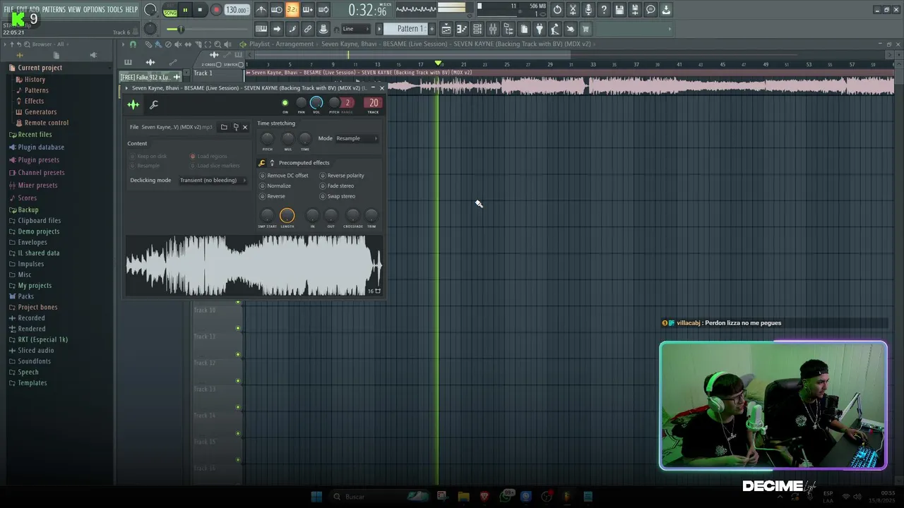Open the PATTERNS menu
904x508 pixels.
tap(54, 9)
